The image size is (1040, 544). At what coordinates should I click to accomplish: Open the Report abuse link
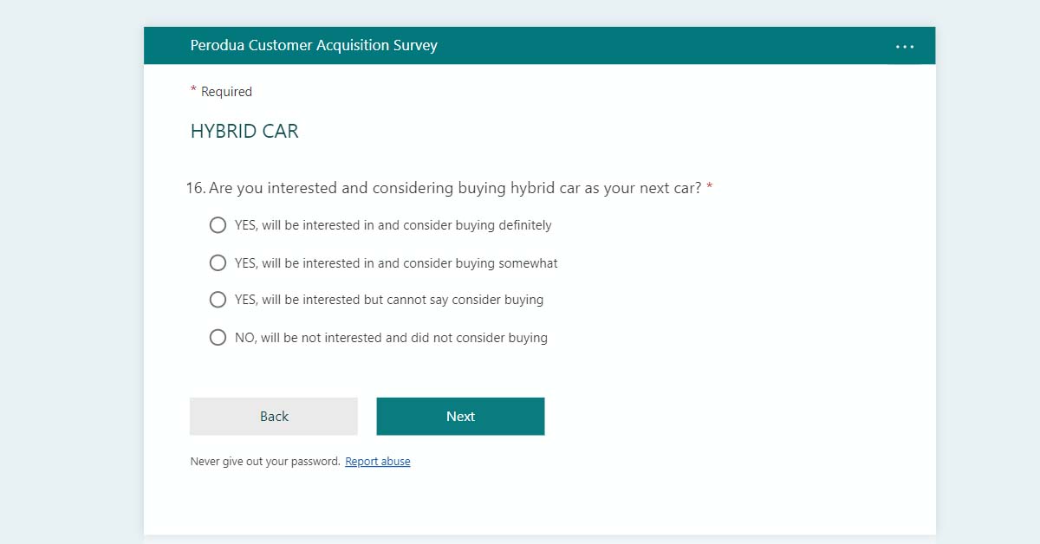point(378,462)
